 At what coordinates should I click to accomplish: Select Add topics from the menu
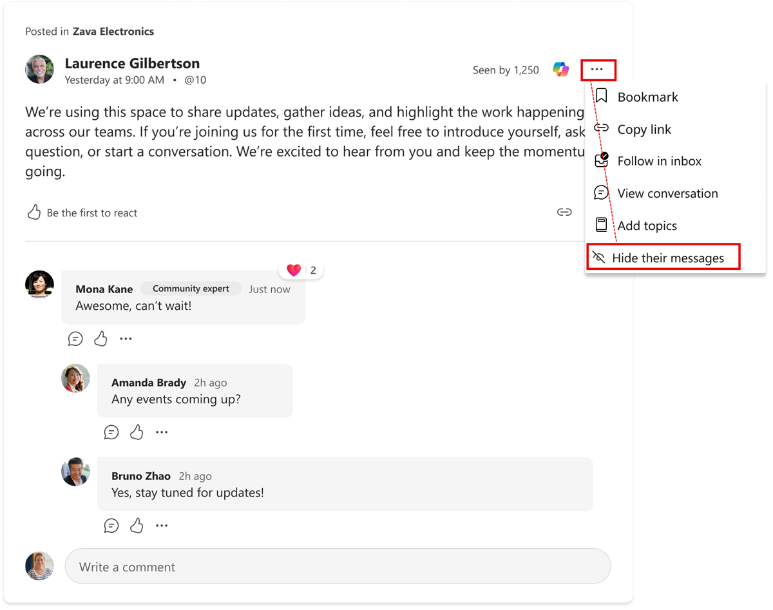(647, 225)
